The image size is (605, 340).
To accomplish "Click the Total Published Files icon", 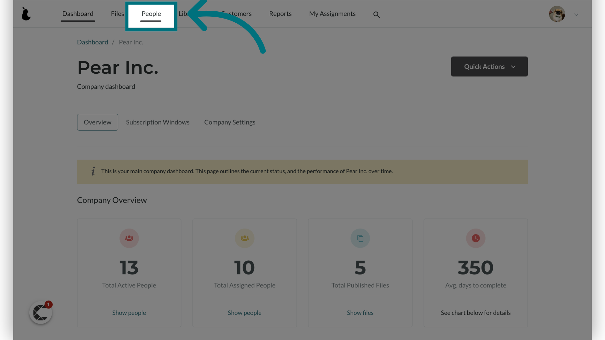I will (360, 238).
